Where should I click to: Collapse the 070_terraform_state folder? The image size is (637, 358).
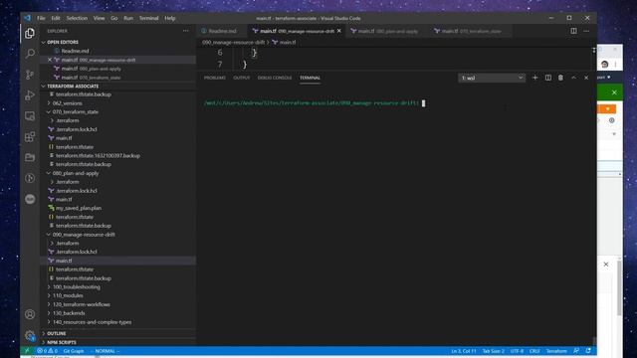[76, 111]
